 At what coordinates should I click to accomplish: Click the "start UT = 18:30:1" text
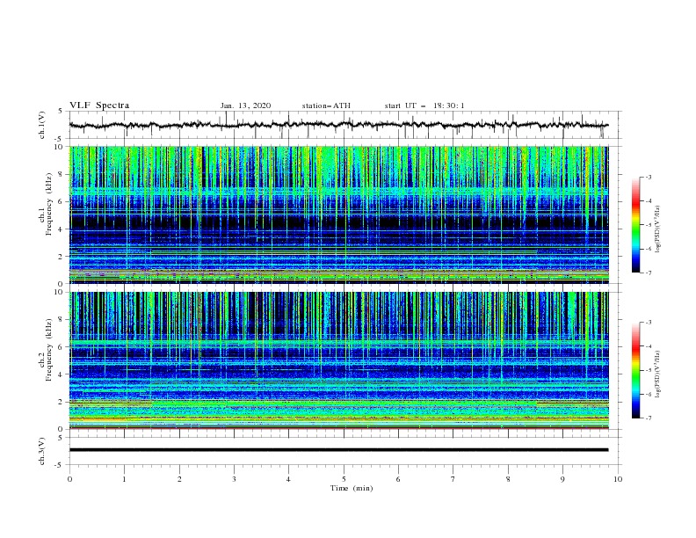424,105
